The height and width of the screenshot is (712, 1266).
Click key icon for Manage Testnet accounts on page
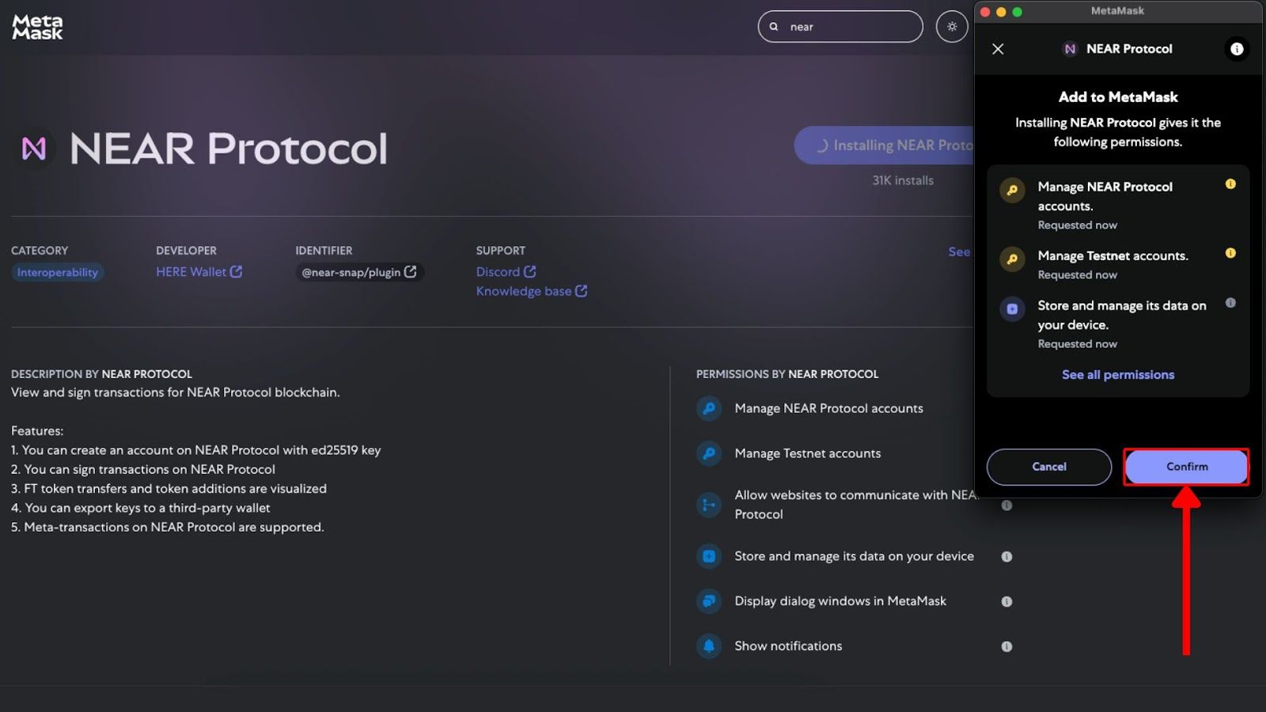click(x=709, y=453)
